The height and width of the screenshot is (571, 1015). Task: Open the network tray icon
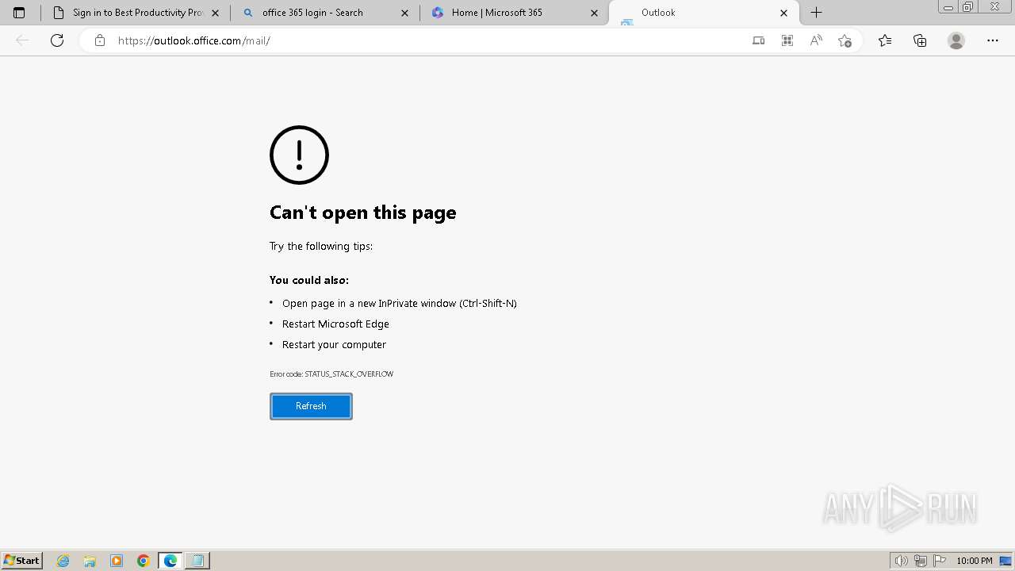point(921,561)
